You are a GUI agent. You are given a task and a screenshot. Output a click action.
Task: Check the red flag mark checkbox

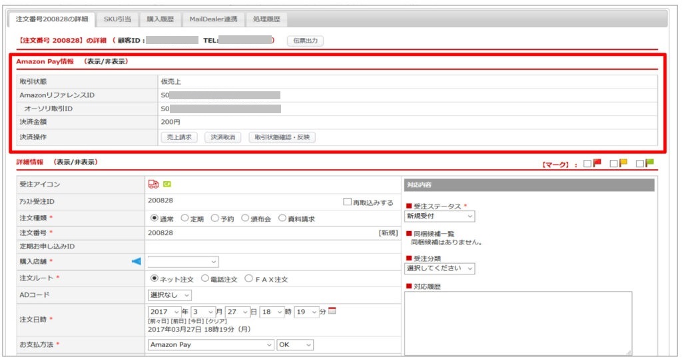[x=587, y=164]
